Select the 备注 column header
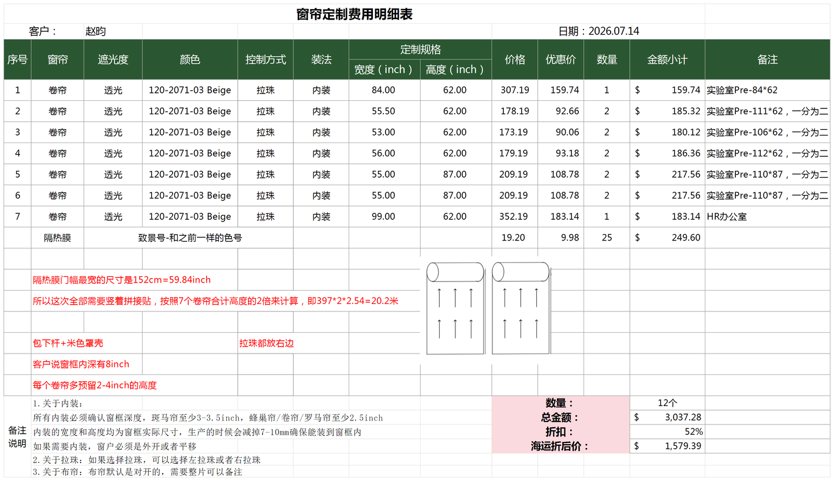Viewport: 834px width, 481px height. [x=768, y=59]
